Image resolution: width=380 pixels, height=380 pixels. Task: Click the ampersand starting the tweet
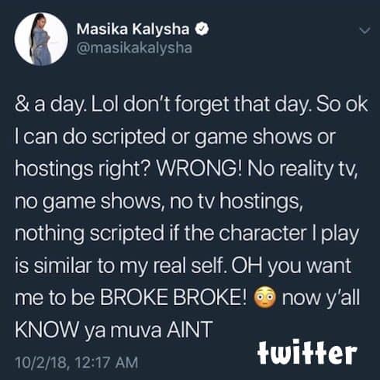click(21, 104)
